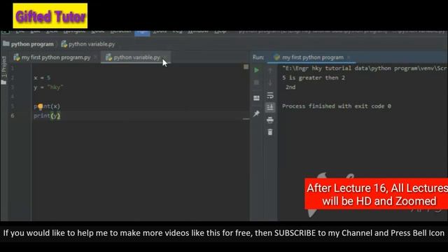Viewport: 448px width, 252px height.
Task: Click the Run: label of the tool window
Action: (x=258, y=57)
